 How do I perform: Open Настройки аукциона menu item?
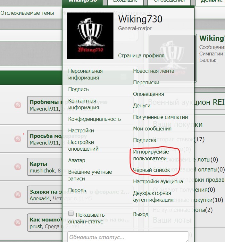click(x=158, y=181)
